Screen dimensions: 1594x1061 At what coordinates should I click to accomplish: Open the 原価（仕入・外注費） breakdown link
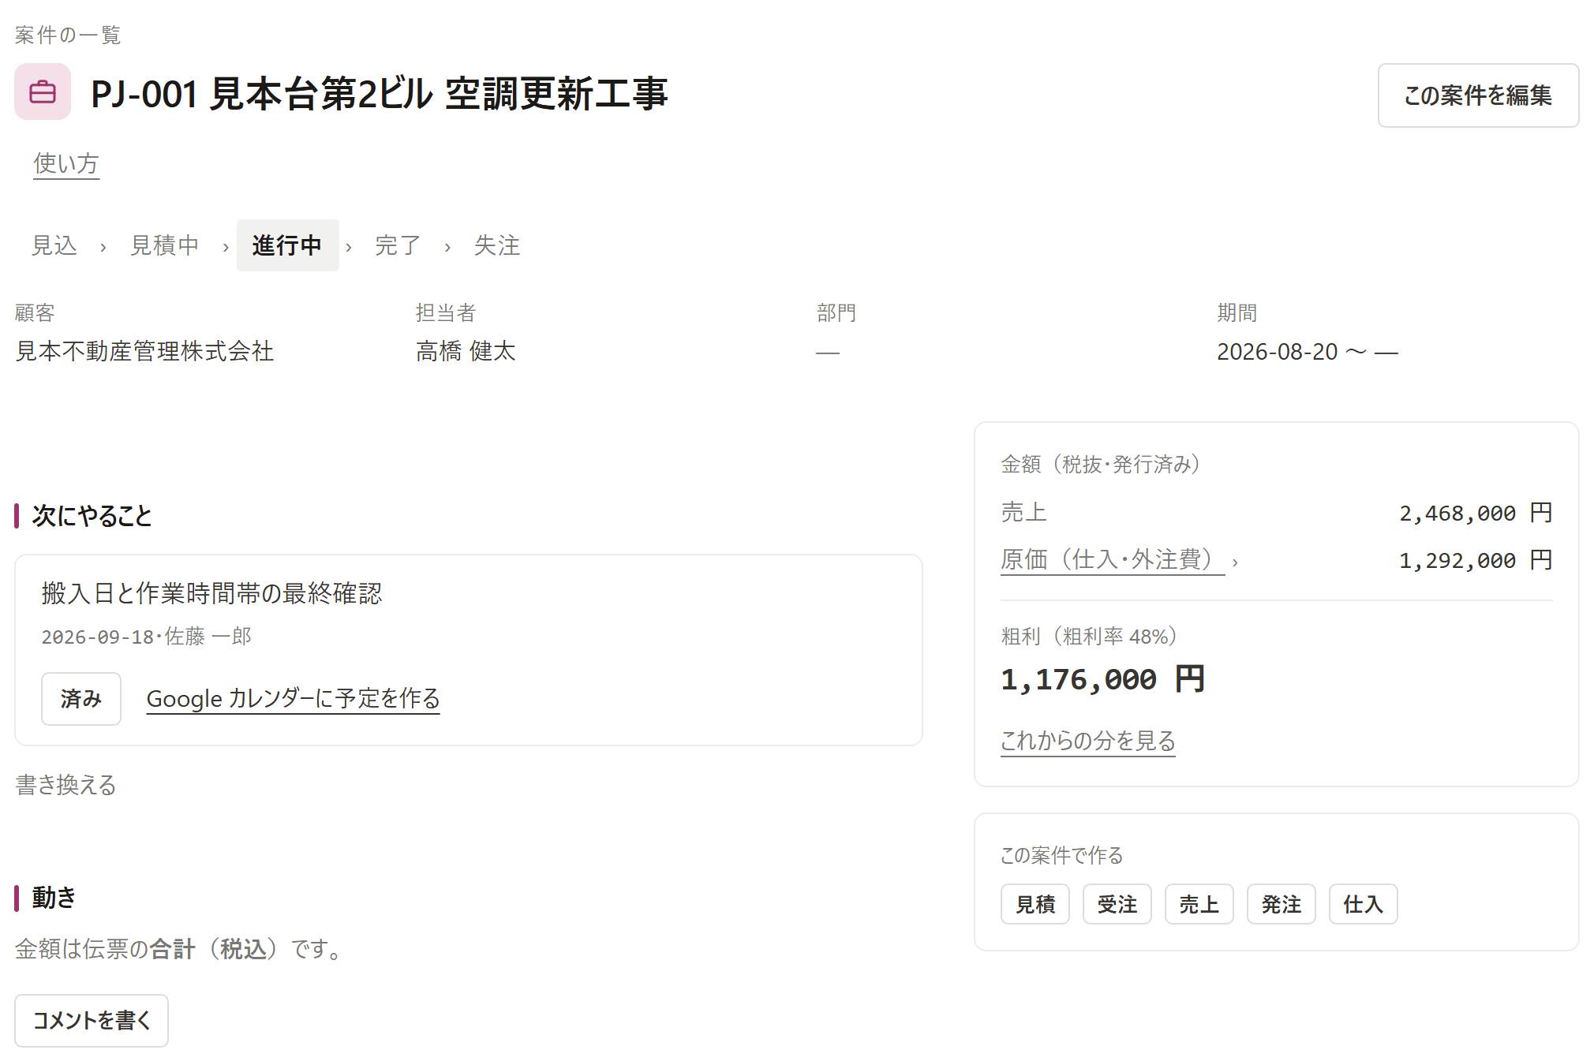[x=1113, y=559]
